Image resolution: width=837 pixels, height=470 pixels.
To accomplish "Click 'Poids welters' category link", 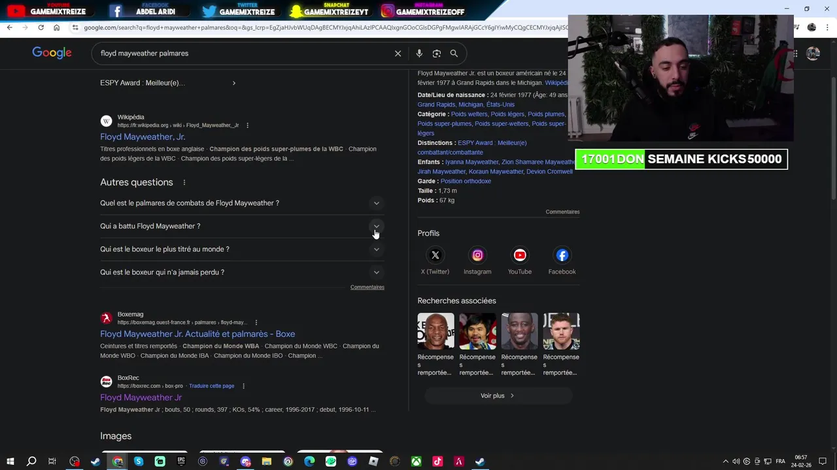I will [x=469, y=114].
